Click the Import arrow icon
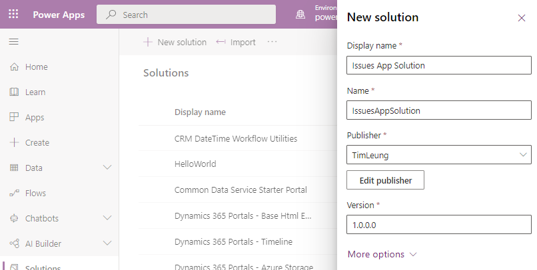 pos(221,42)
